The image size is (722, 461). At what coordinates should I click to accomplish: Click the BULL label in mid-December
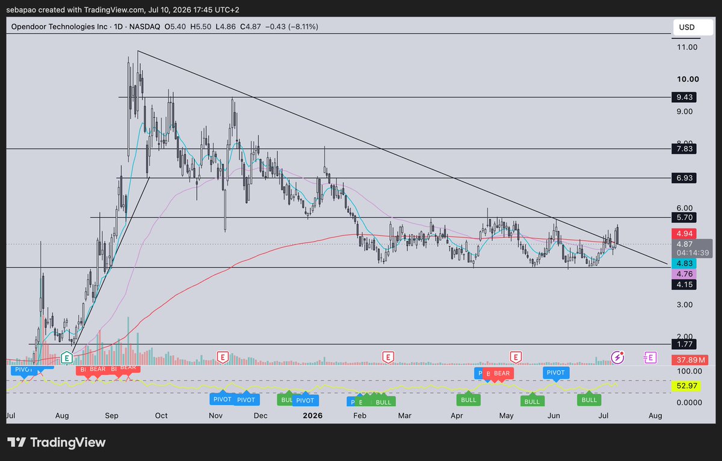[x=288, y=399]
